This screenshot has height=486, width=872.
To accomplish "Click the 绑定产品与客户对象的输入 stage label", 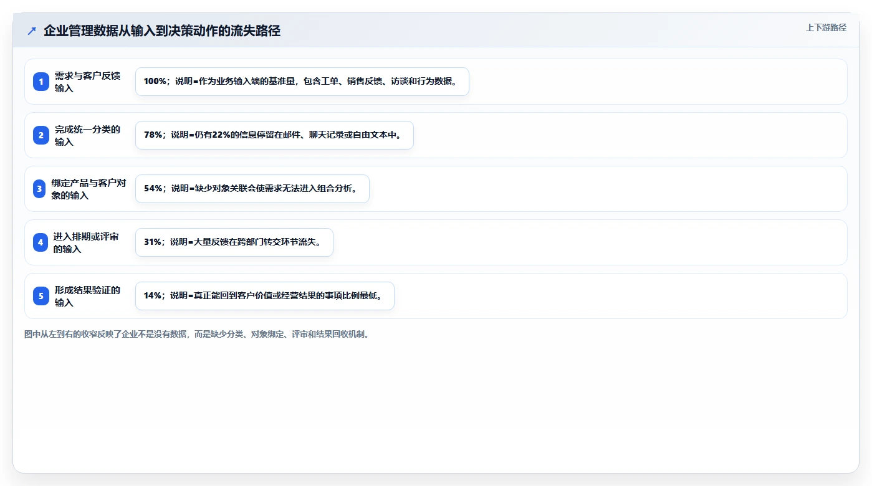I will coord(89,189).
